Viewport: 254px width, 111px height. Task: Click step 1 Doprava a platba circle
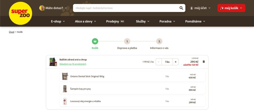coord(127,41)
